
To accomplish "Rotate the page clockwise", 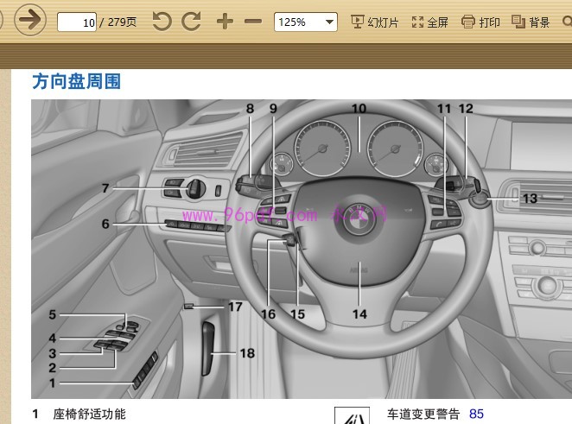I will pyautogui.click(x=192, y=21).
